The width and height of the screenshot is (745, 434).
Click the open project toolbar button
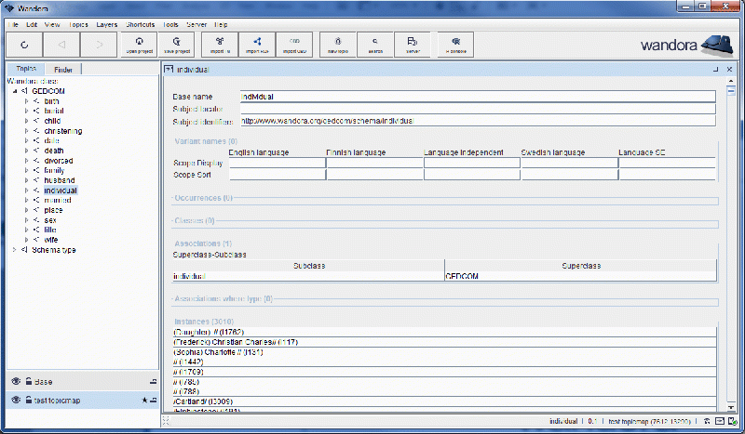pyautogui.click(x=138, y=45)
